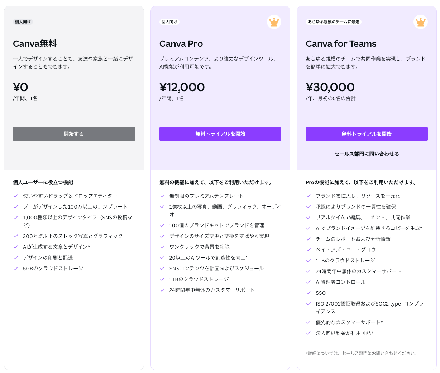The height and width of the screenshot is (373, 440).
Task: Select 個人向け badge on Canva無料 card
Action: coord(22,22)
